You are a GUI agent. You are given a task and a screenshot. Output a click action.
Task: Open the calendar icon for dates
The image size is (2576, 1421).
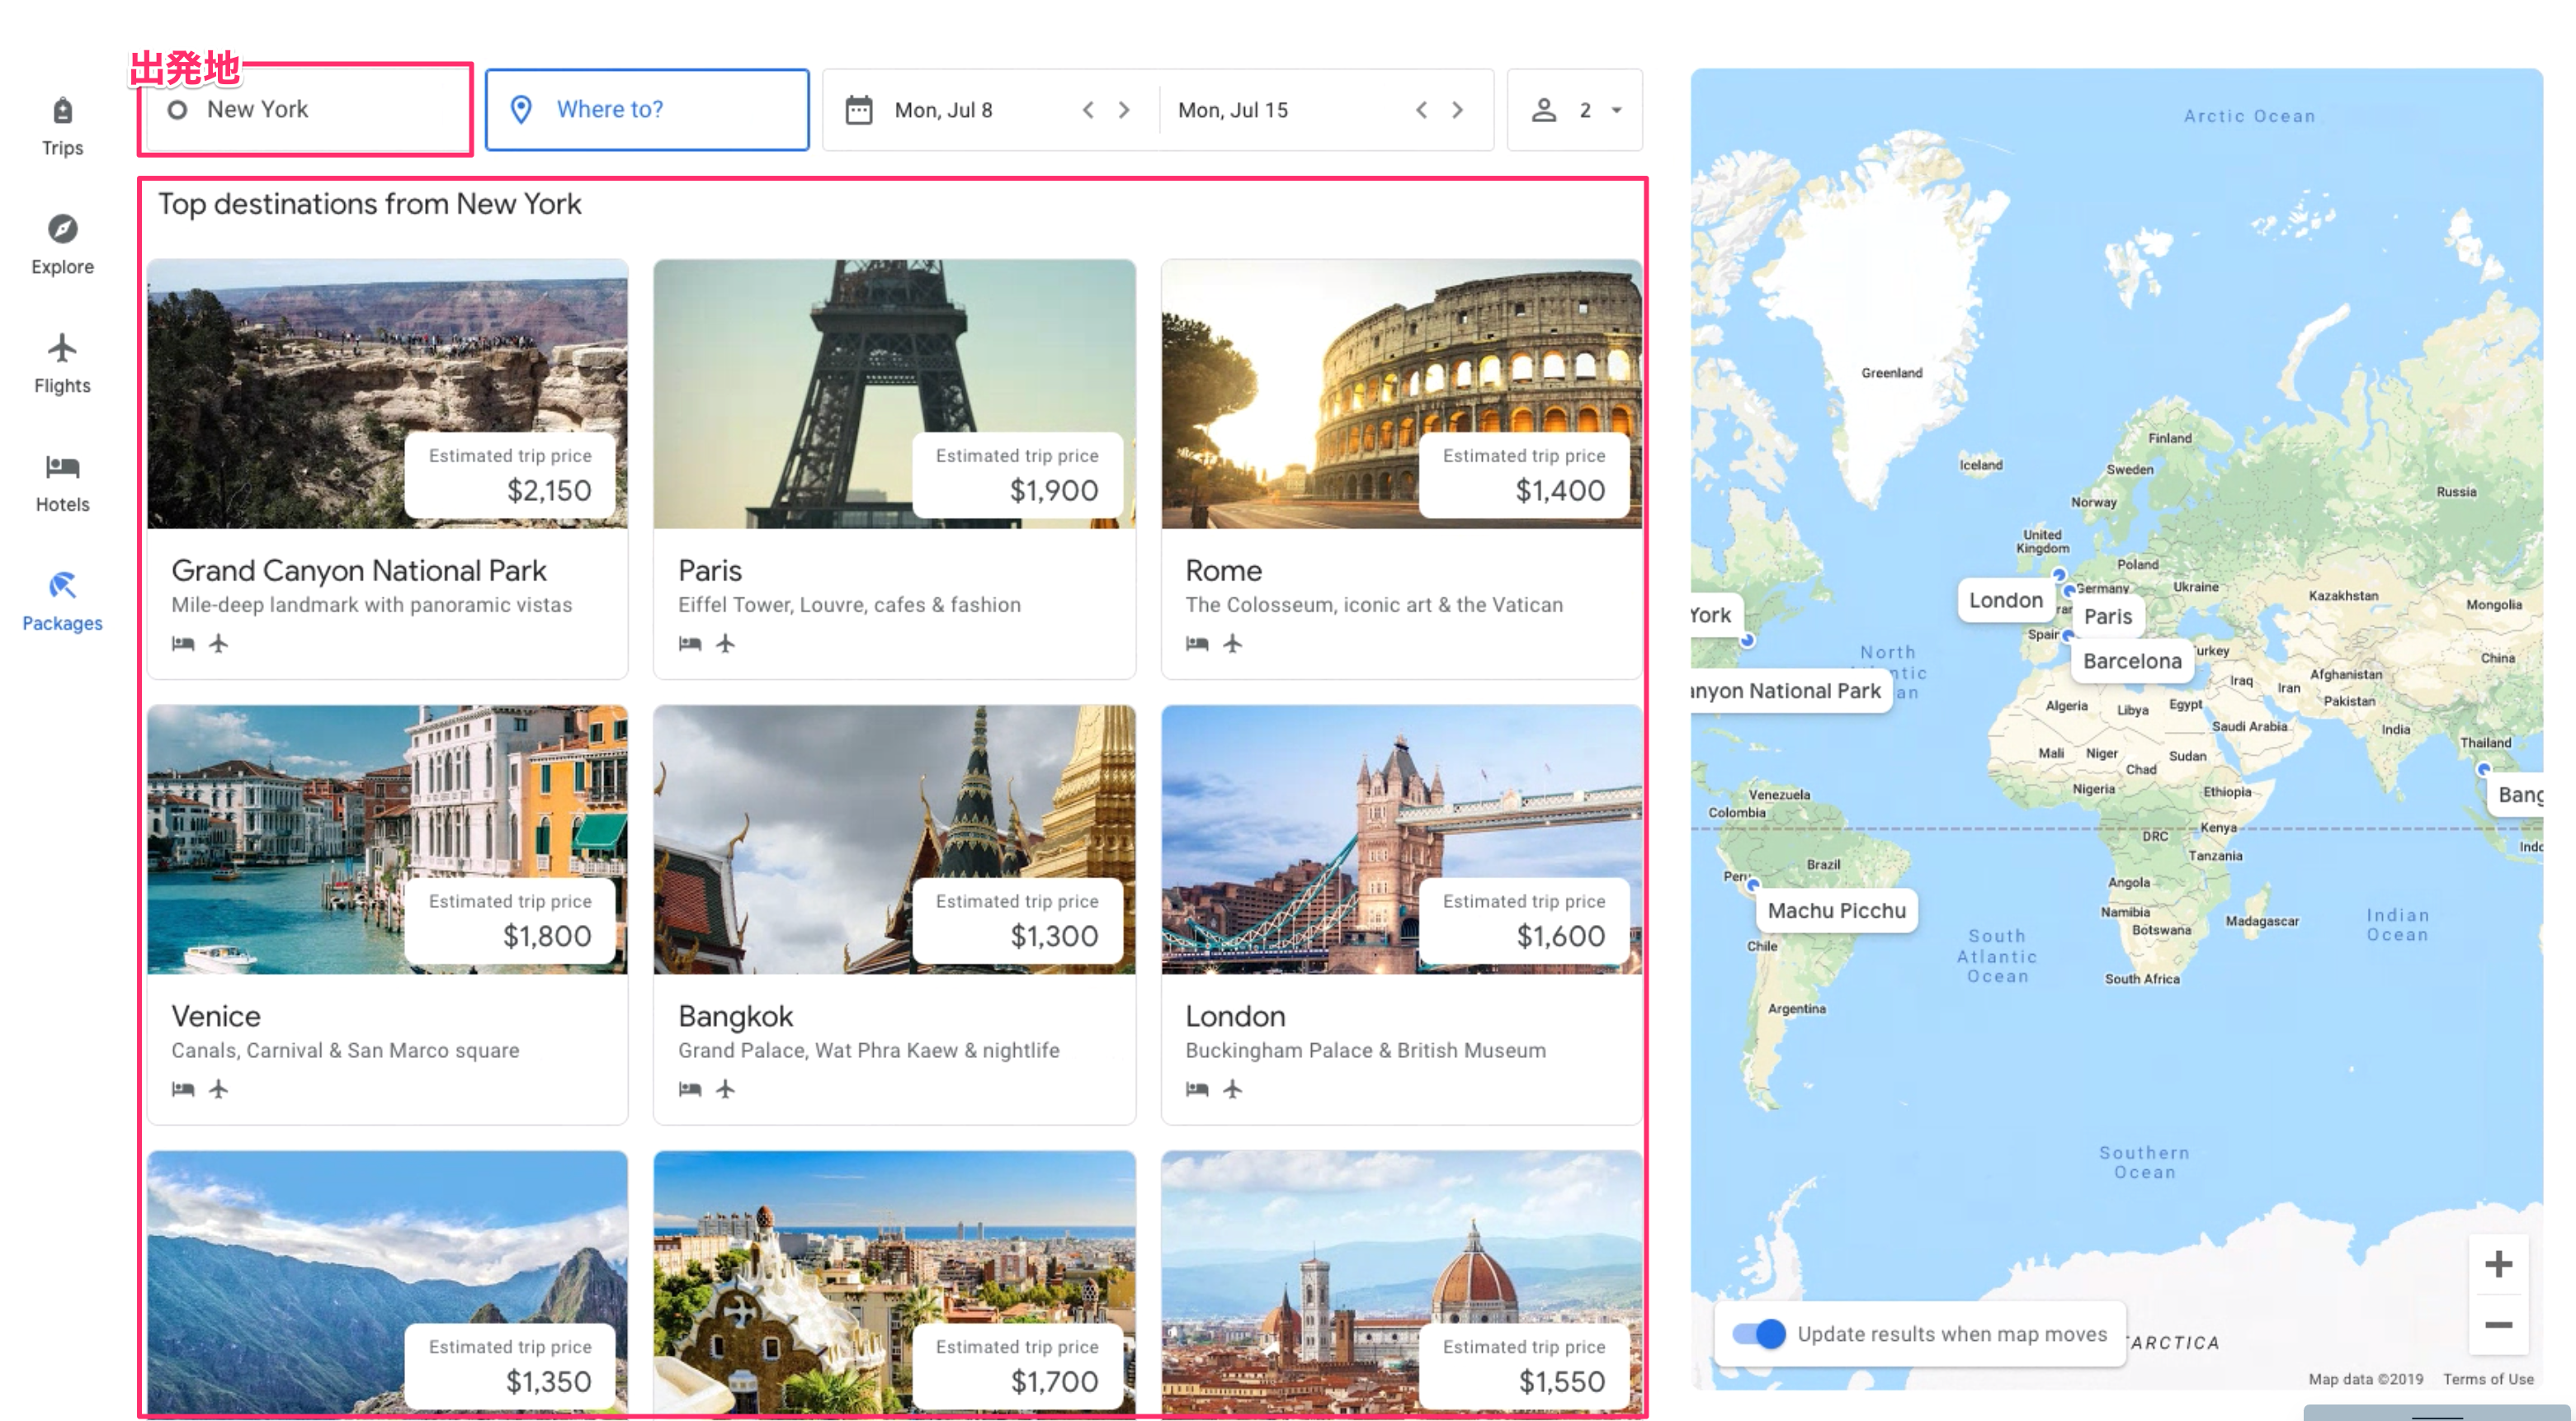pyautogui.click(x=859, y=110)
